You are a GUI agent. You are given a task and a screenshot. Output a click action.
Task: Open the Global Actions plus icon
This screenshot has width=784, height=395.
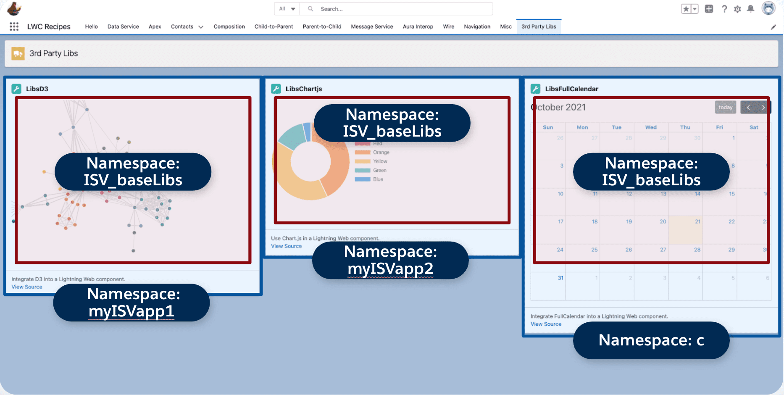(x=709, y=9)
